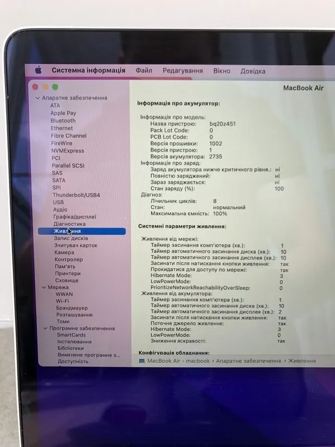Select Вимкнене програмне з... in the sidebar

pyautogui.click(x=89, y=355)
